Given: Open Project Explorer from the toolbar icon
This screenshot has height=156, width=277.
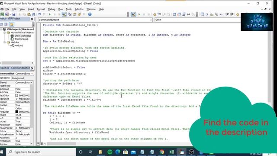Looking at the screenshot, I should coord(70,14).
